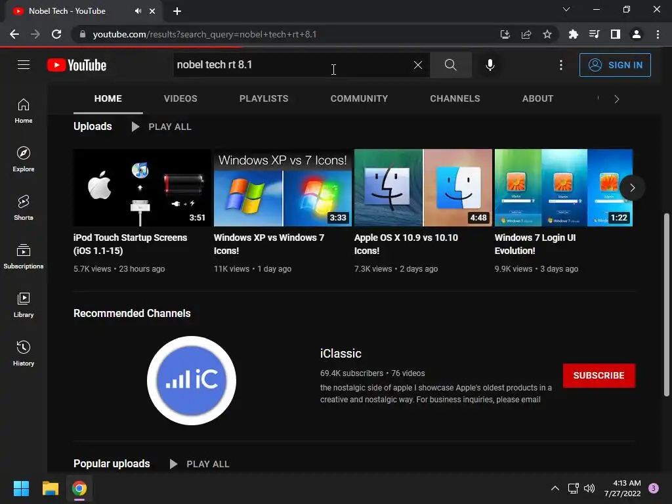Reload the page

56,34
